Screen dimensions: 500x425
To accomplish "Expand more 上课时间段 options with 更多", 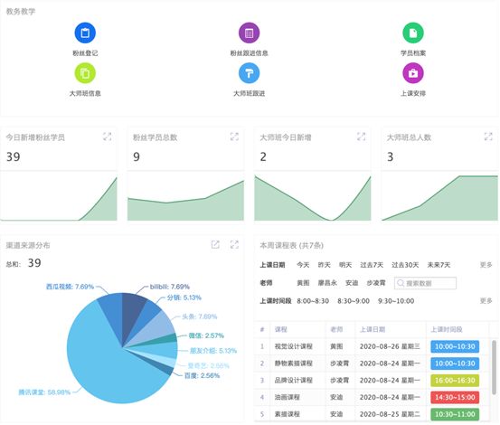I will coord(486,300).
